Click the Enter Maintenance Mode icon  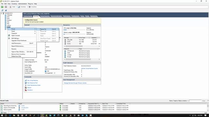click(26, 85)
